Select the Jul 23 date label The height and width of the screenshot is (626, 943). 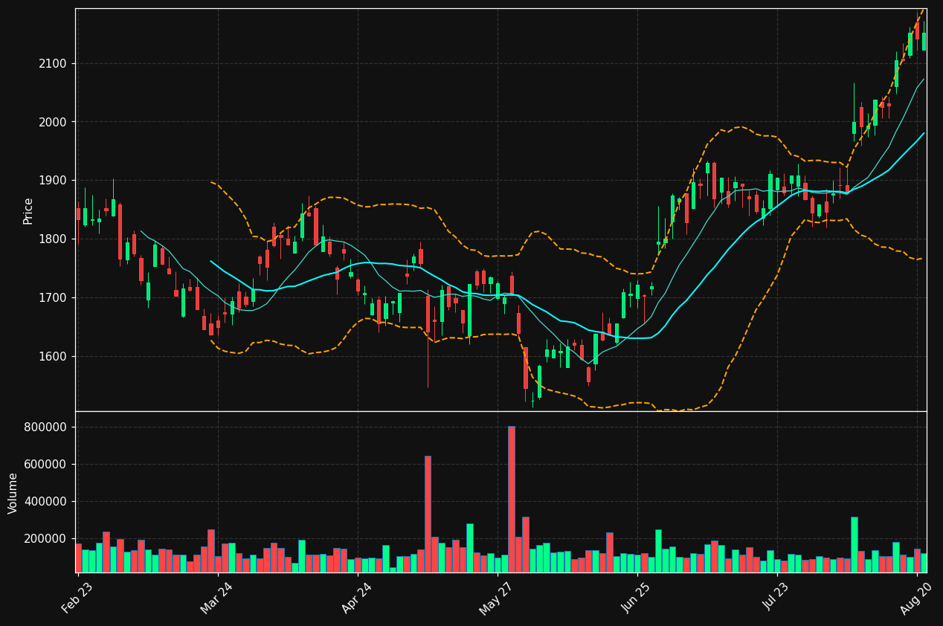(776, 597)
